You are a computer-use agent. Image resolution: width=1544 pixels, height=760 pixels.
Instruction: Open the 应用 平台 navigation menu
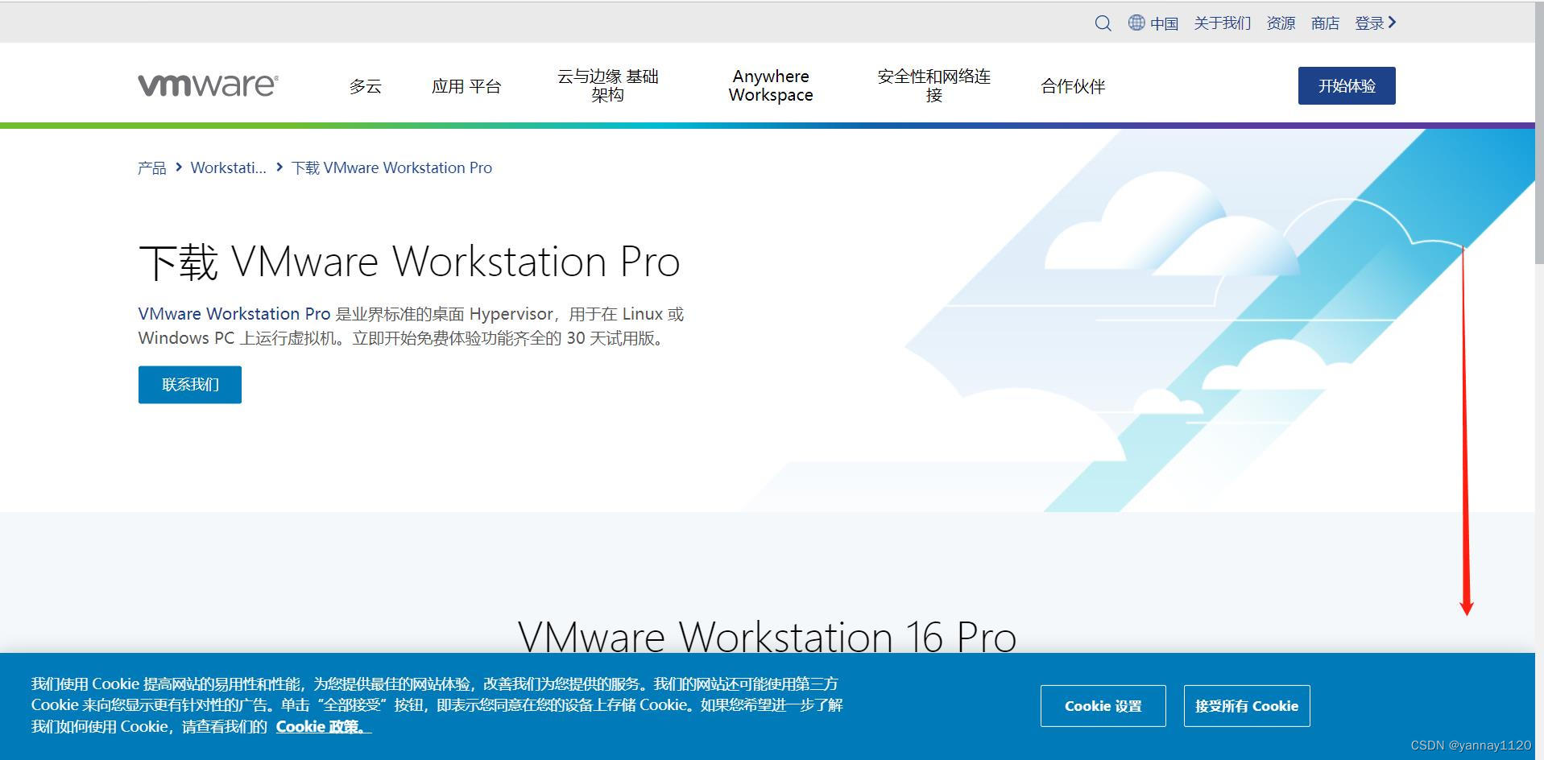coord(466,86)
